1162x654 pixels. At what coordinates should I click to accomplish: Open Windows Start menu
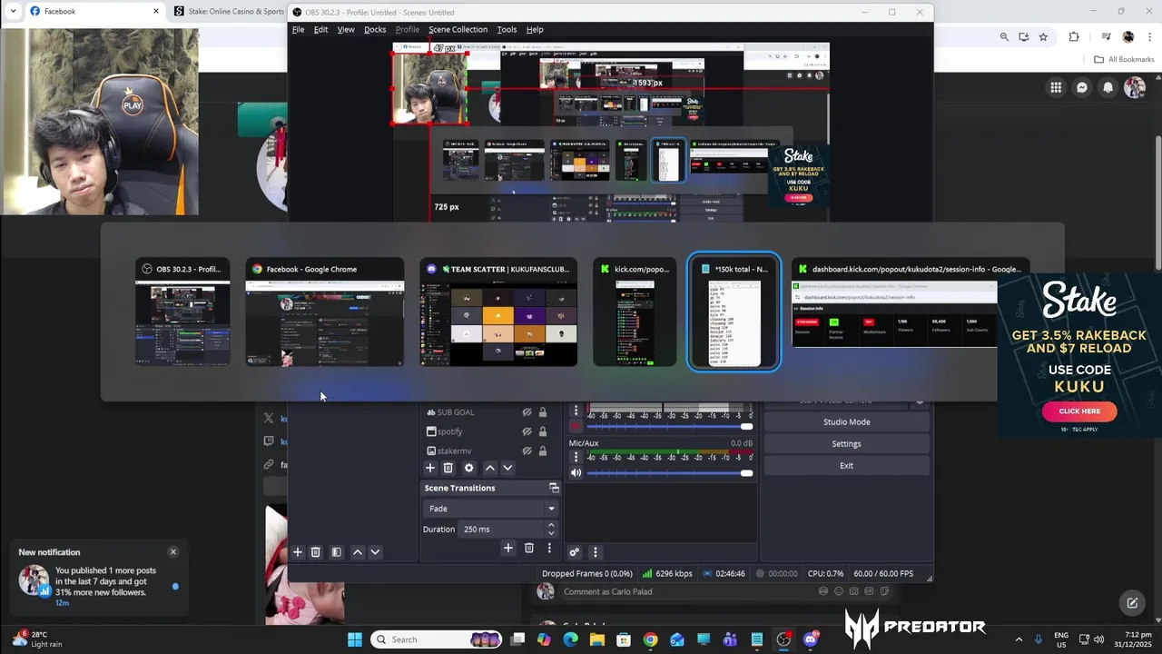pos(355,639)
